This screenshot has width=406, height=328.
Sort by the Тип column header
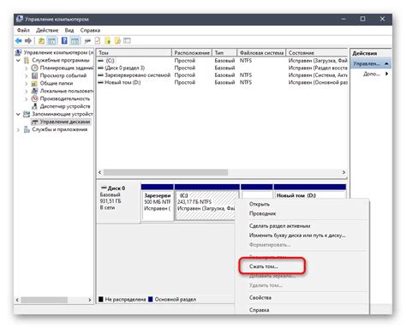pos(224,53)
